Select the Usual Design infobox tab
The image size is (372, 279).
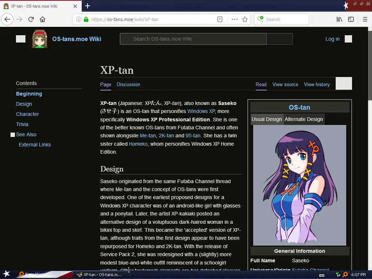(x=267, y=119)
